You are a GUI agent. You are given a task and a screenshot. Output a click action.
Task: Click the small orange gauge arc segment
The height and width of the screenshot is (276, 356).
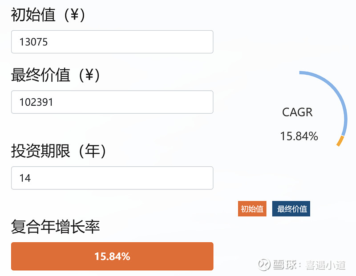[340, 141]
